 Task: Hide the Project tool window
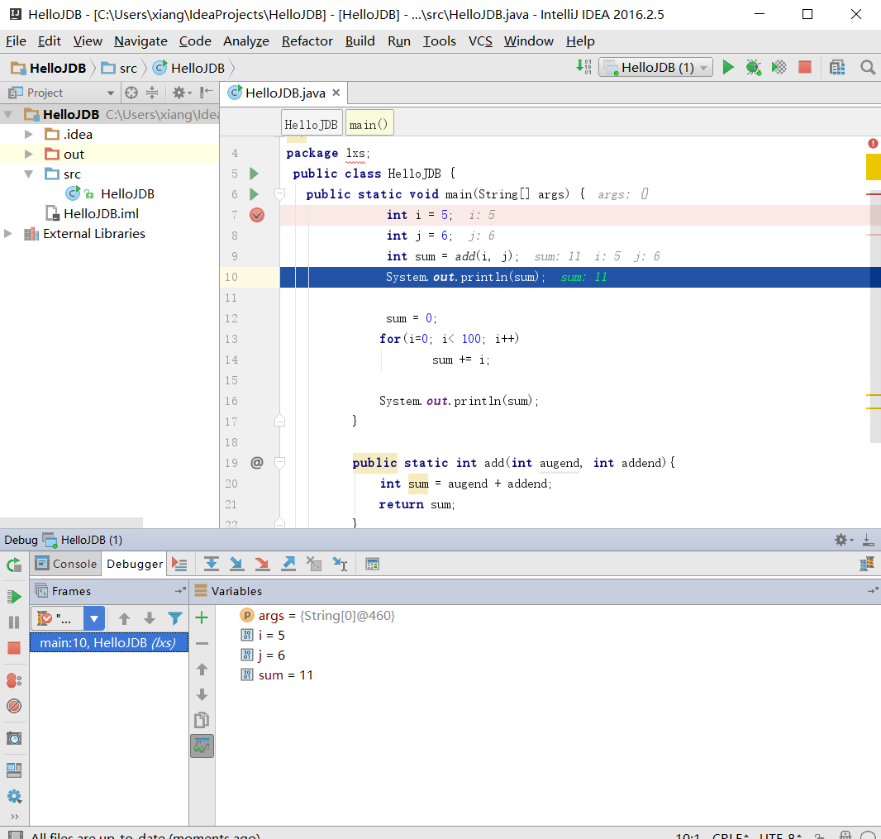(207, 92)
